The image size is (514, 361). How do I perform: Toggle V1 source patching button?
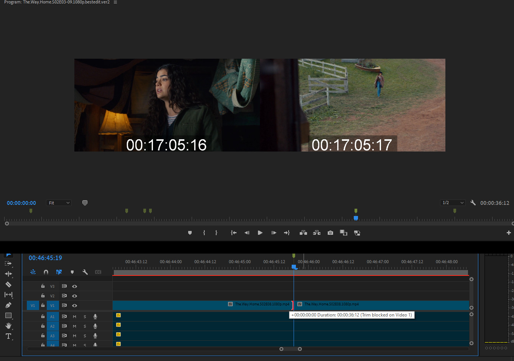click(33, 306)
